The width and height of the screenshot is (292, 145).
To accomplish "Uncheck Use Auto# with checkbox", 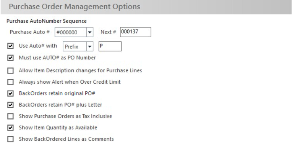I will (x=10, y=46).
